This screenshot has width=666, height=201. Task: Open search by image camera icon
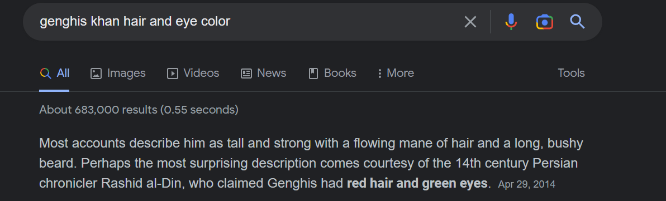tap(545, 22)
